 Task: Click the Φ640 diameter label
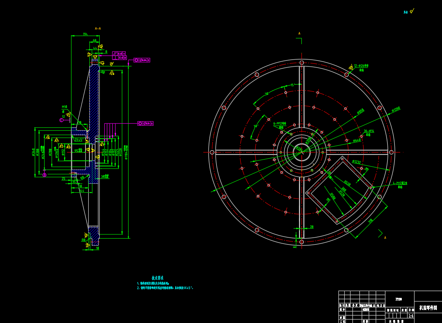(x=357, y=140)
